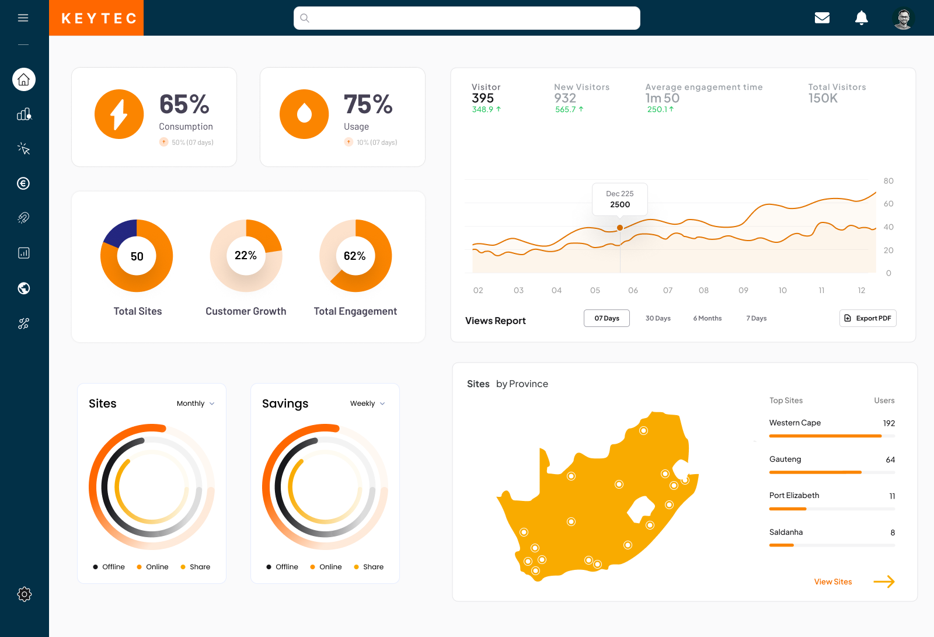Expand the Weekly dropdown in Savings
This screenshot has width=934, height=637.
(367, 403)
